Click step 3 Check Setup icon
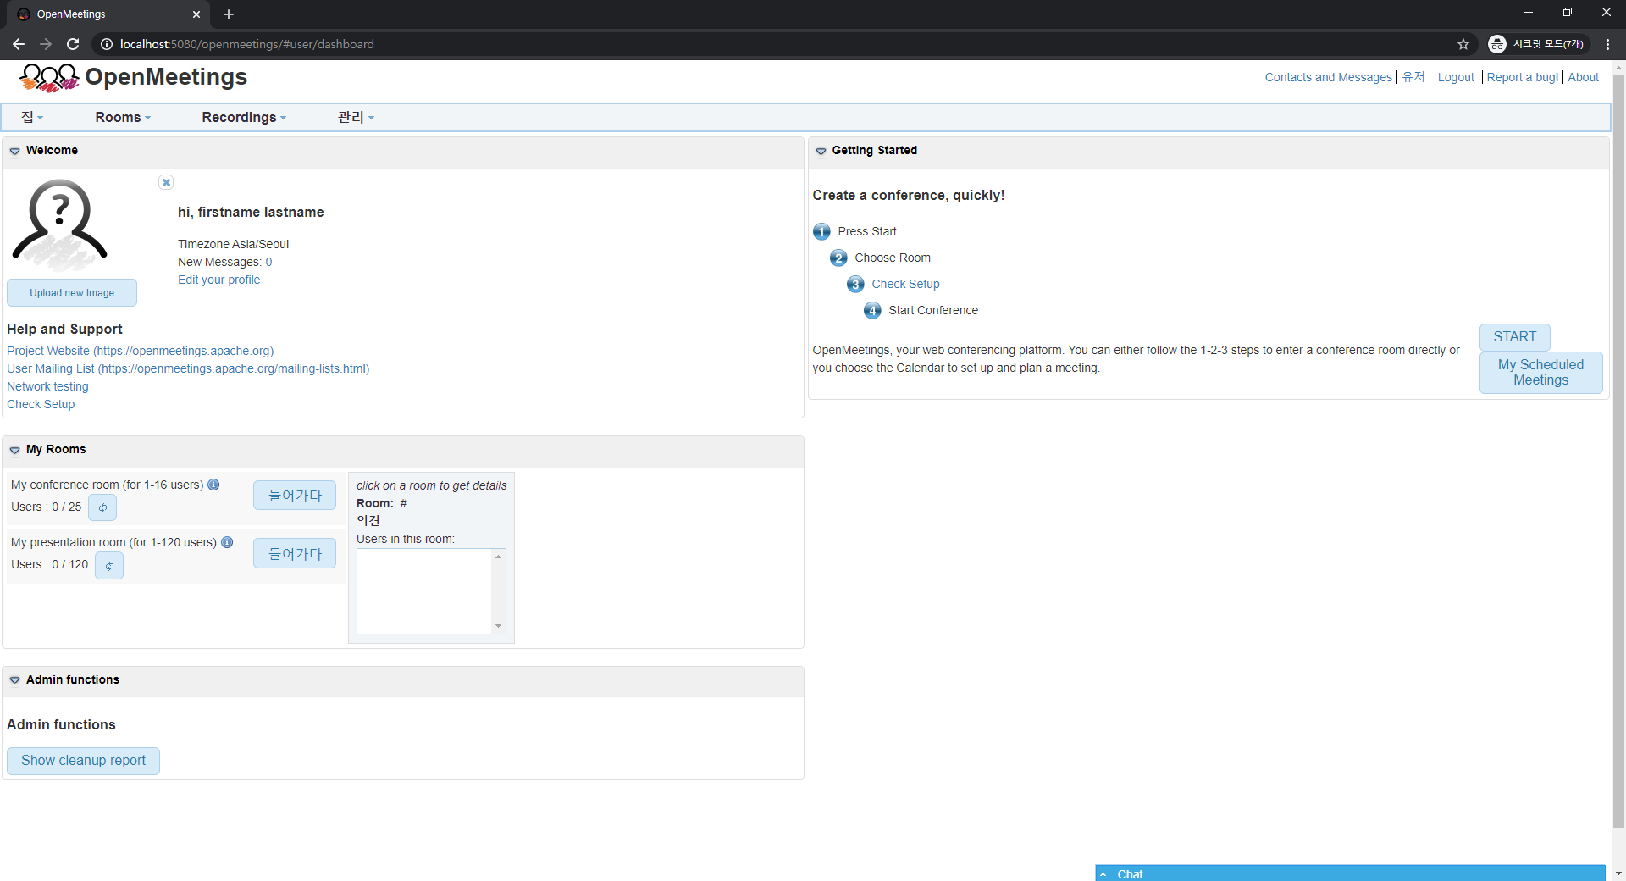The height and width of the screenshot is (881, 1626). click(x=855, y=284)
